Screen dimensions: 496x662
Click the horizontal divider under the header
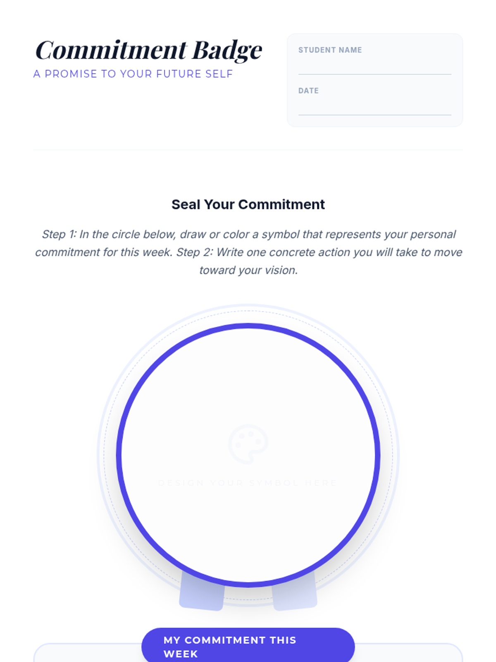248,150
